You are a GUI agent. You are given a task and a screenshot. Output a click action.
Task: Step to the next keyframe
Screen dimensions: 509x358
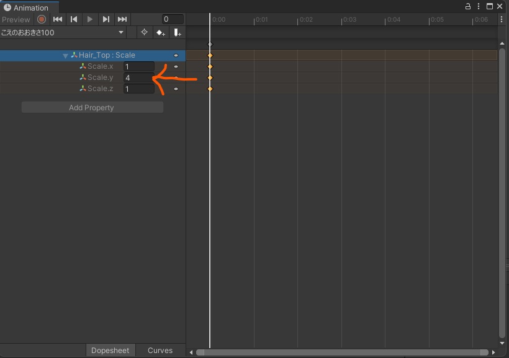106,19
